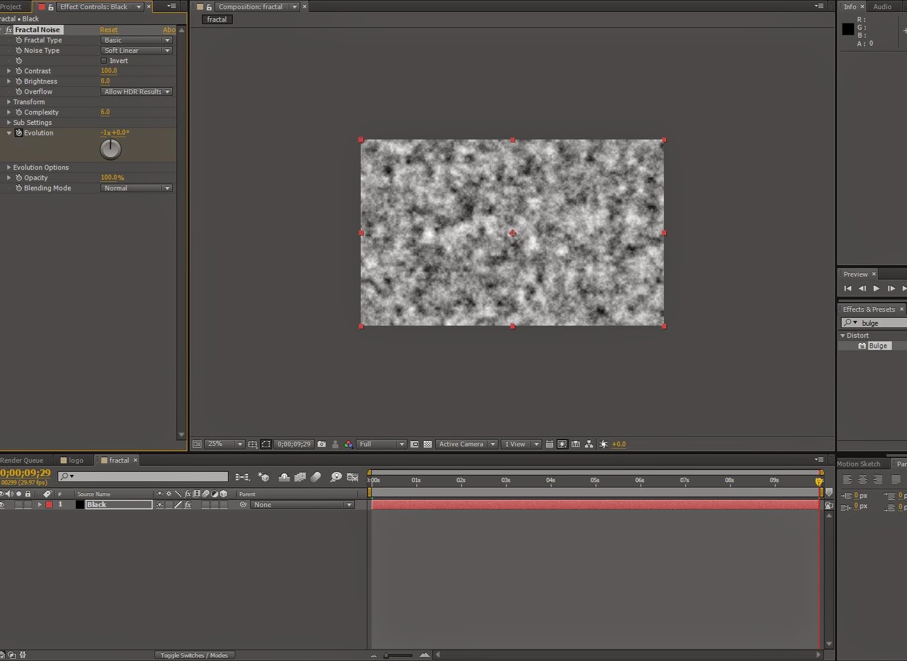Click the Evolution rotation dial
Viewport: 907px width, 661px height.
pyautogui.click(x=110, y=149)
